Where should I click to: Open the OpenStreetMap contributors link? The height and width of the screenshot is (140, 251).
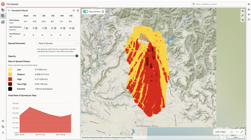coord(101,138)
